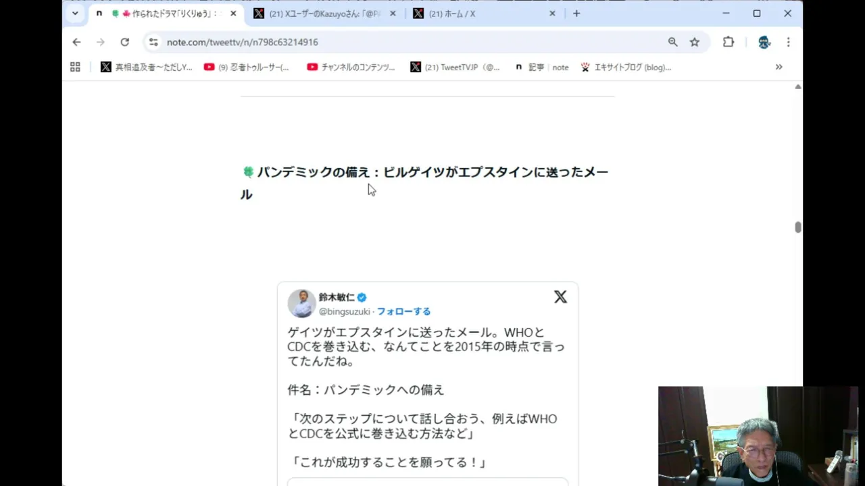The width and height of the screenshot is (865, 486).
Task: Click the フォローする link
Action: [x=403, y=311]
